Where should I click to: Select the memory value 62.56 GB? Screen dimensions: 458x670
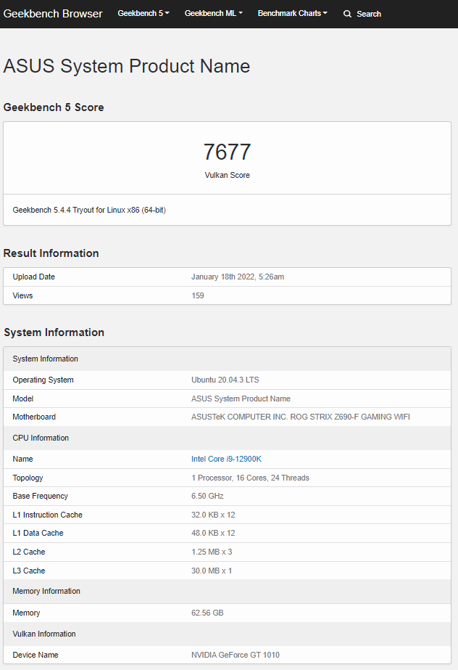pyautogui.click(x=207, y=613)
